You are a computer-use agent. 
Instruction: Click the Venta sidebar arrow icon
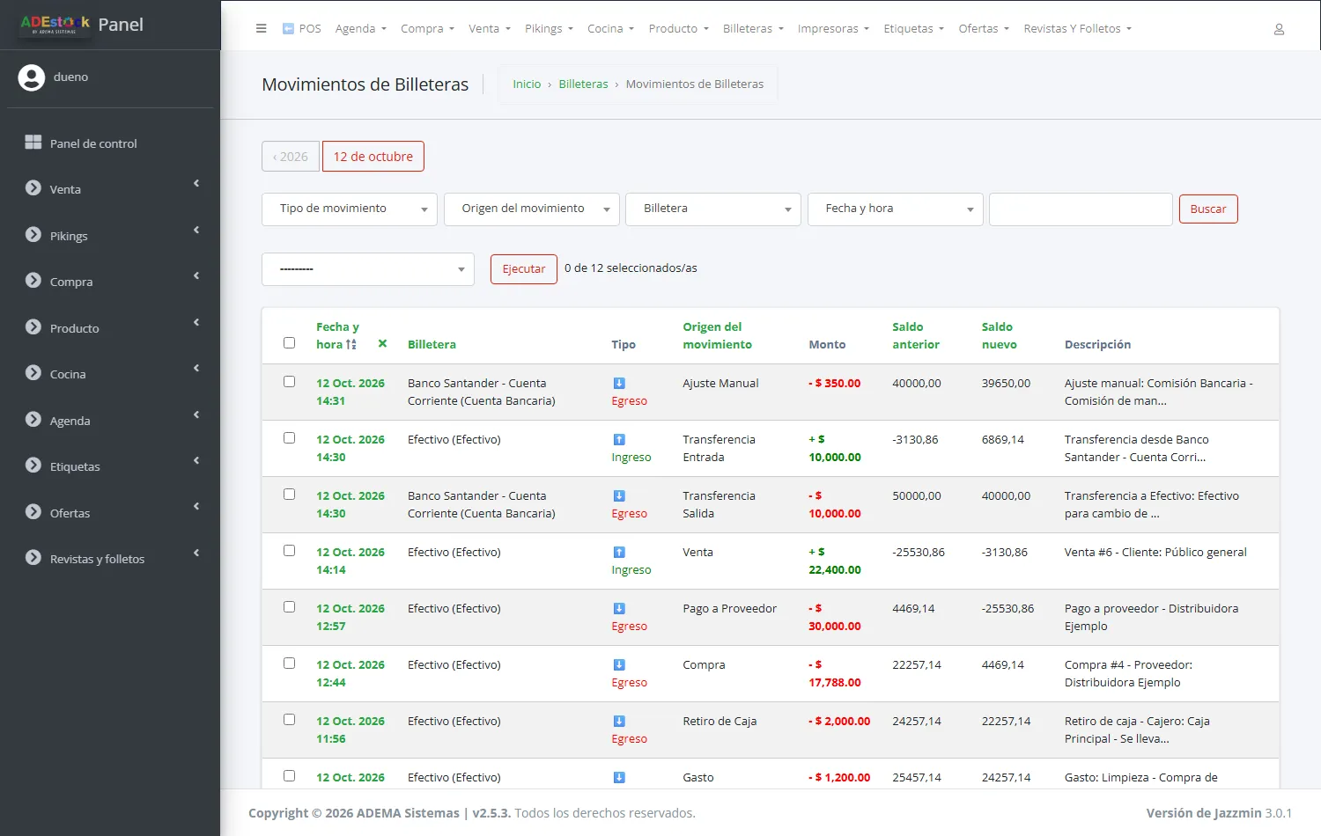click(33, 188)
